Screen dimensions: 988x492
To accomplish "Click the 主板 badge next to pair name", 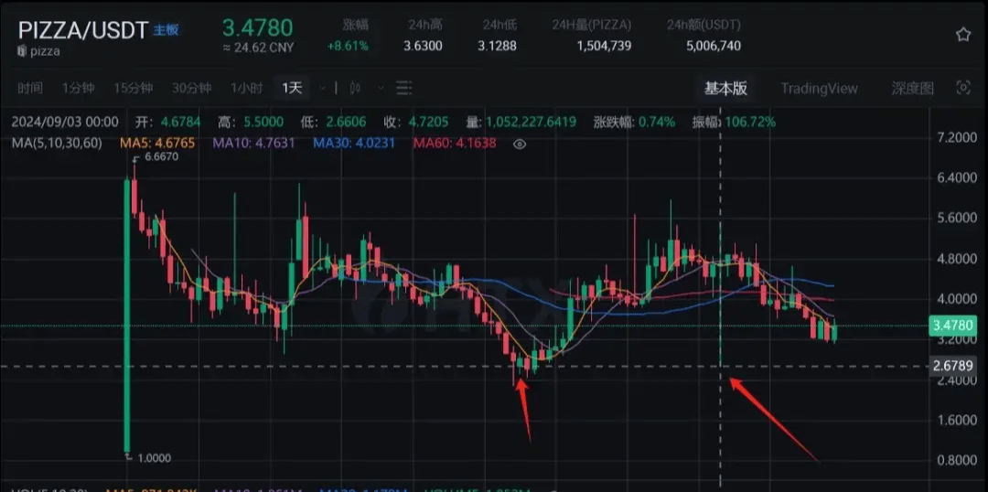I will pos(166,30).
